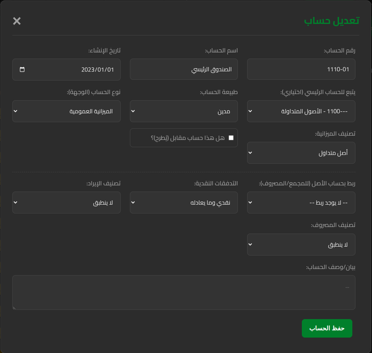Open the تصنيف الإيراد dropdown
Viewport: 372px width, 353px height.
click(66, 203)
